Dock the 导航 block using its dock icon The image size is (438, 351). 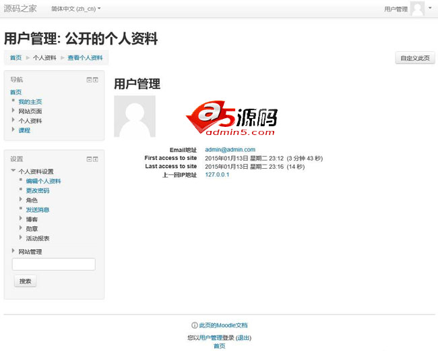(x=96, y=80)
